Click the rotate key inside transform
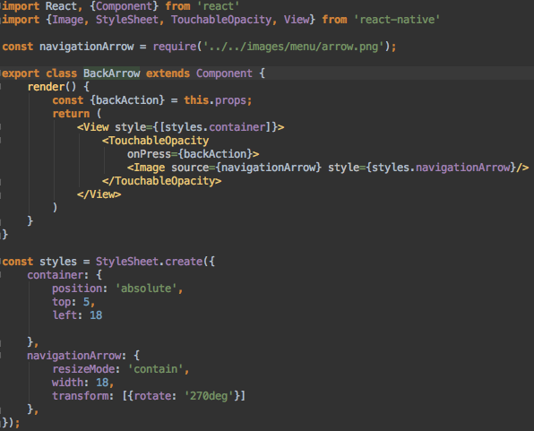This screenshot has height=431, width=534. 152,396
